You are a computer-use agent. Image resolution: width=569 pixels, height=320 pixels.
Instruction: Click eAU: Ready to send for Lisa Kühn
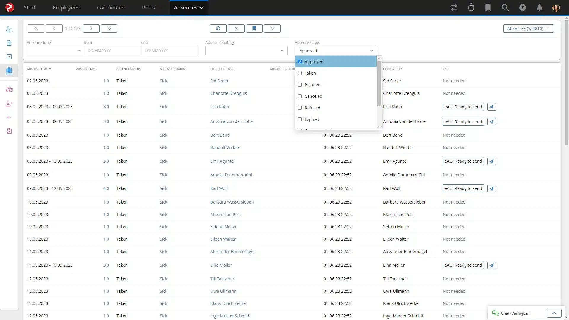[463, 107]
